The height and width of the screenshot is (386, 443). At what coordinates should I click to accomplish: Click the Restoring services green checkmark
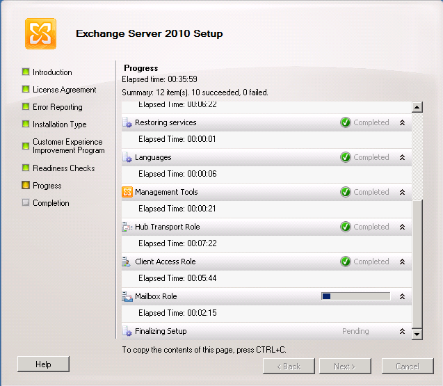345,122
